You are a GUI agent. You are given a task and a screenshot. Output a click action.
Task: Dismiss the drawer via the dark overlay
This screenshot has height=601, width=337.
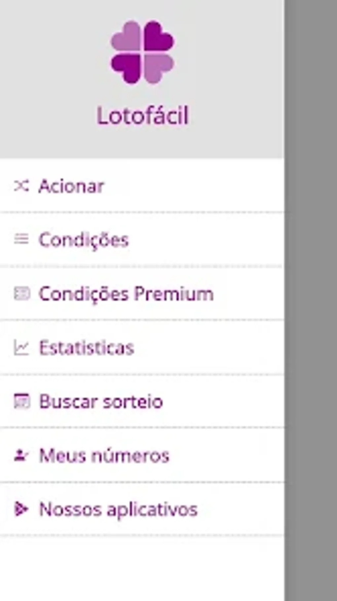click(311, 297)
